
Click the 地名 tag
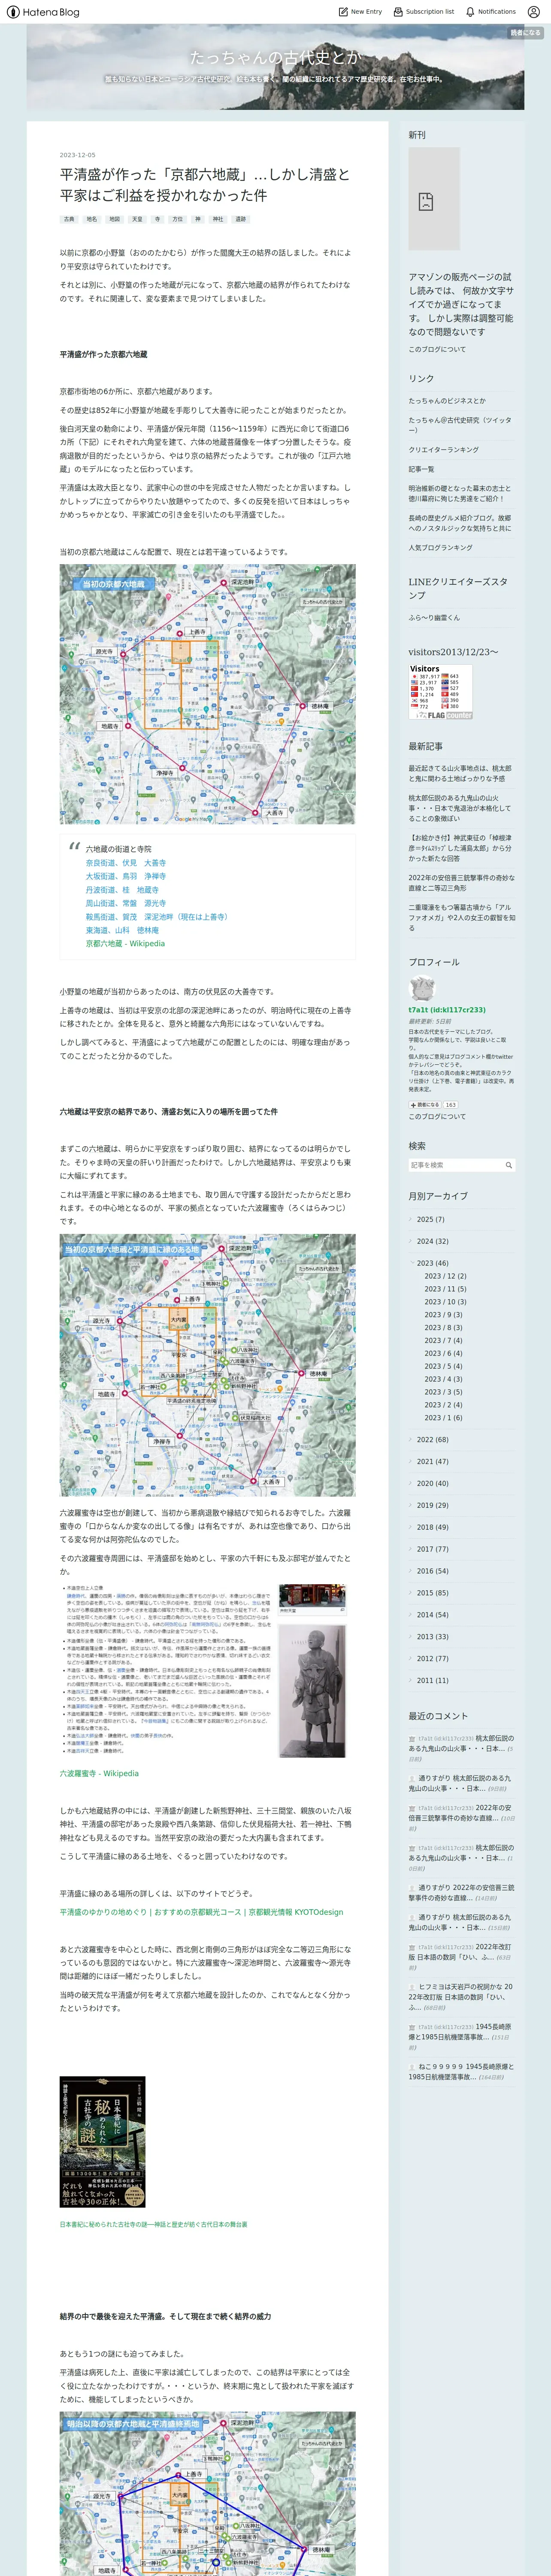click(x=92, y=219)
